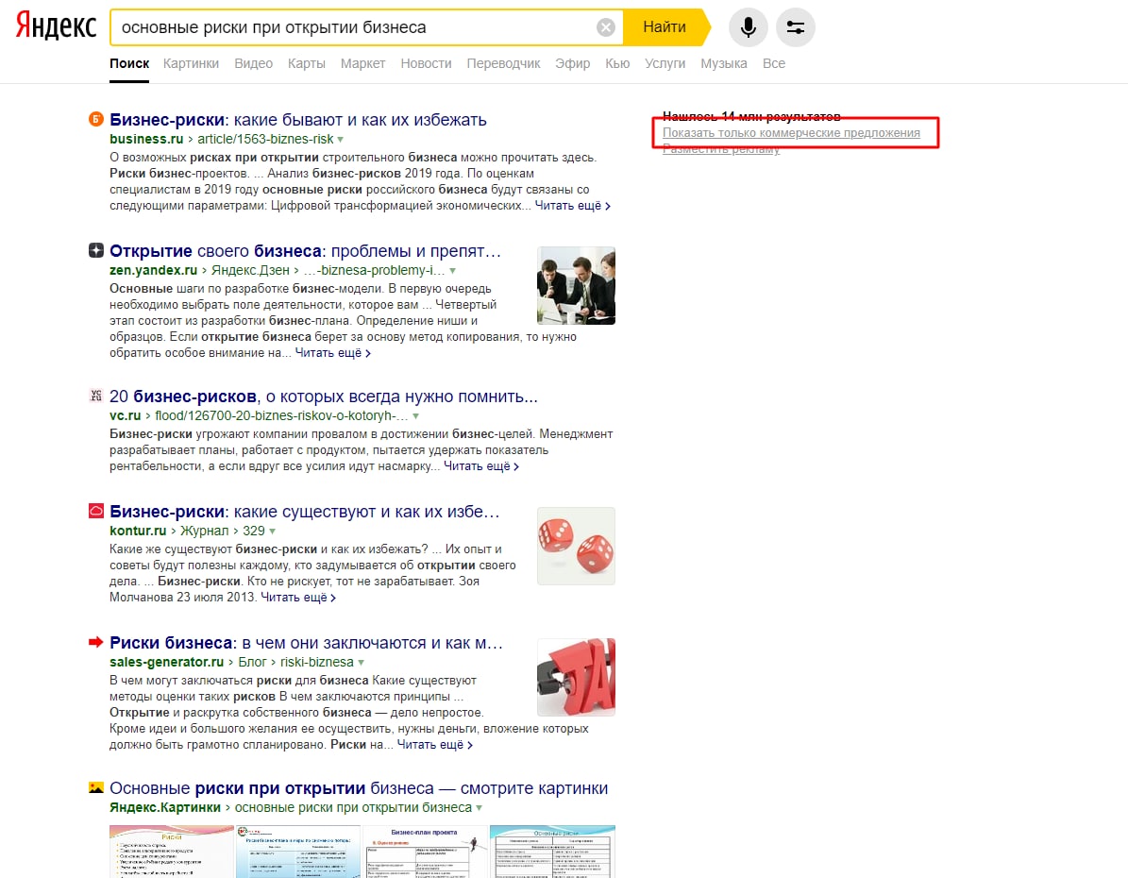Click the Яндекс.Картинки result favicon
The image size is (1128, 878).
click(95, 787)
